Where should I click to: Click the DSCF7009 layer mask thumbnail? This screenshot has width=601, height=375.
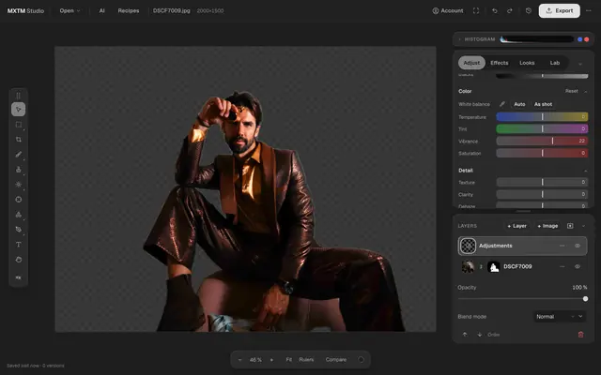pyautogui.click(x=493, y=266)
